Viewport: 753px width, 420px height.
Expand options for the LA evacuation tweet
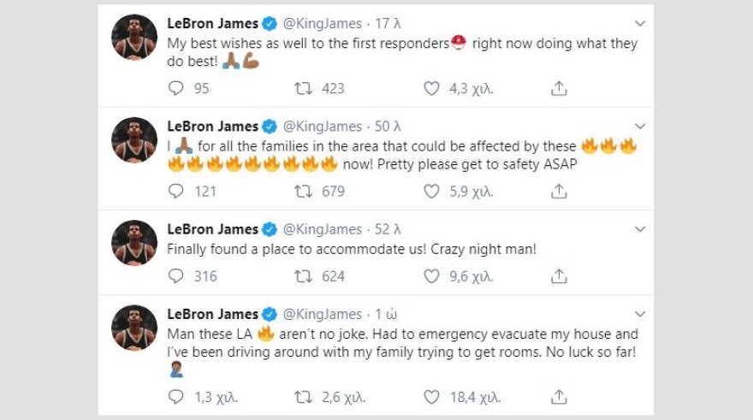click(640, 314)
